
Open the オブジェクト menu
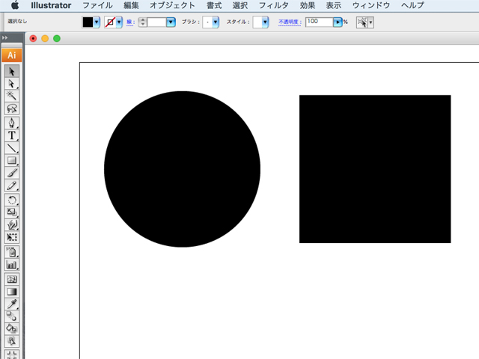coord(172,5)
